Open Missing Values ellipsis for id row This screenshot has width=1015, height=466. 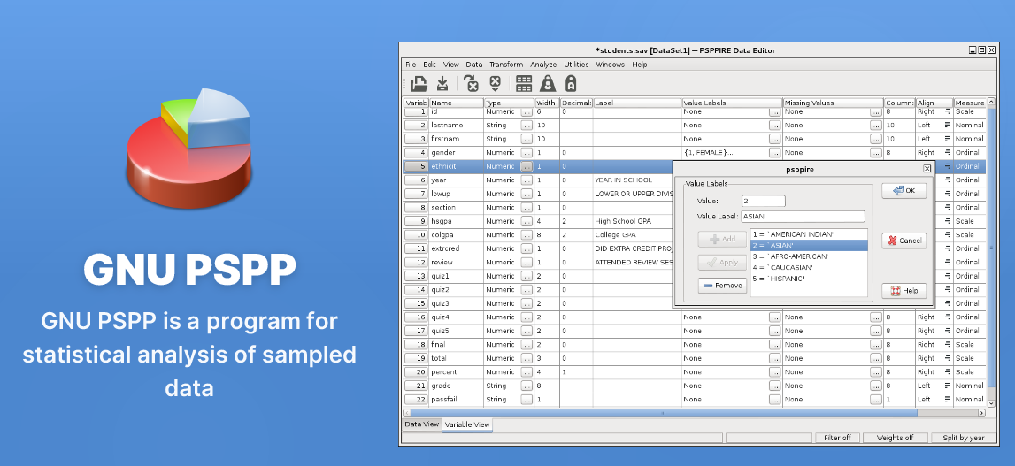point(876,112)
